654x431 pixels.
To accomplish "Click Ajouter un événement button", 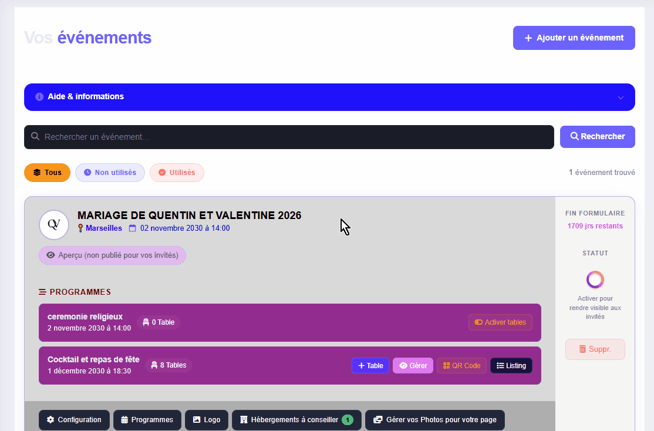I will pyautogui.click(x=574, y=38).
